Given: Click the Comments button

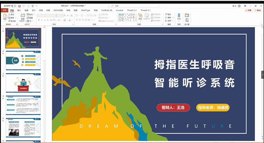Looking at the screenshot, I should pyautogui.click(x=258, y=10).
